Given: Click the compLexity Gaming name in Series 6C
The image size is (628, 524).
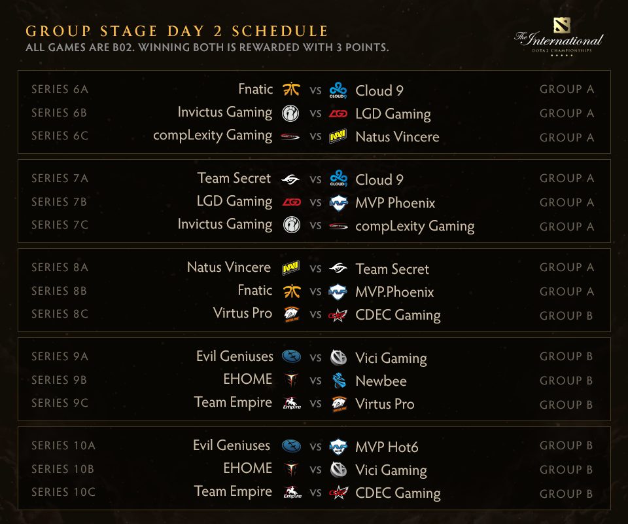Looking at the screenshot, I should (x=213, y=136).
